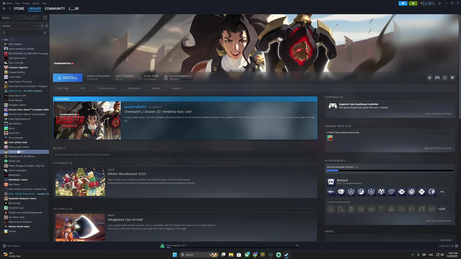Image resolution: width=461 pixels, height=259 pixels.
Task: Open the green notifications bell
Action: coord(413,3)
